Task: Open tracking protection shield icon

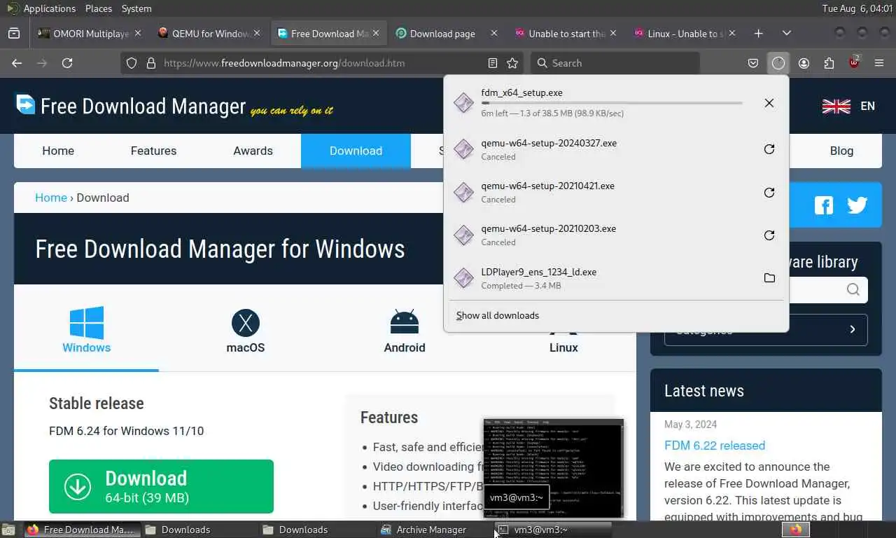Action: point(132,63)
